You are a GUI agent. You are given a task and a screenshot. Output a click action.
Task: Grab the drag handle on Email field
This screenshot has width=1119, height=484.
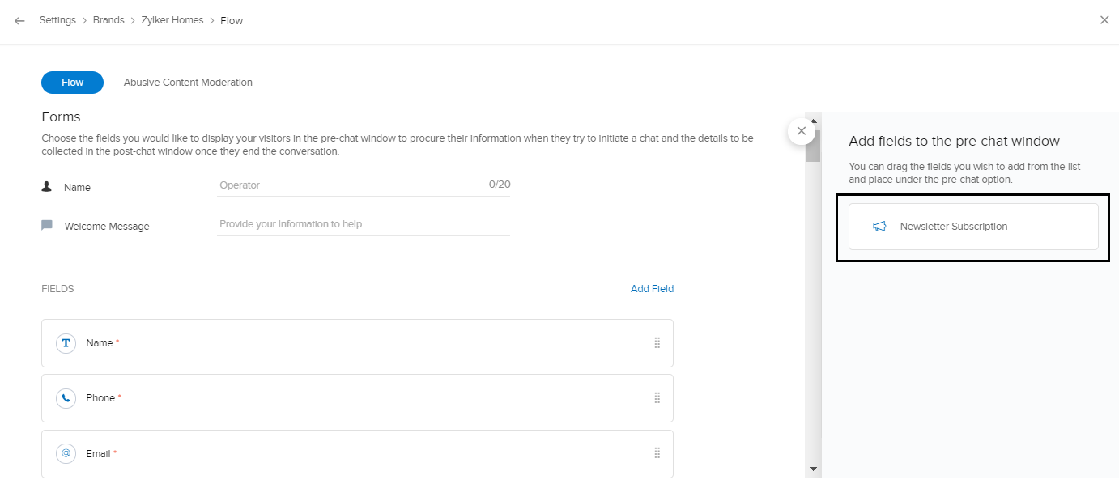tap(657, 454)
